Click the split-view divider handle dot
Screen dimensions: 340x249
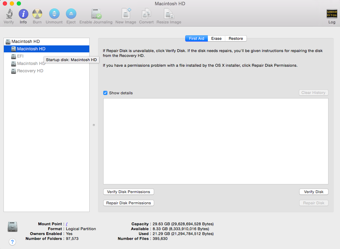94,125
